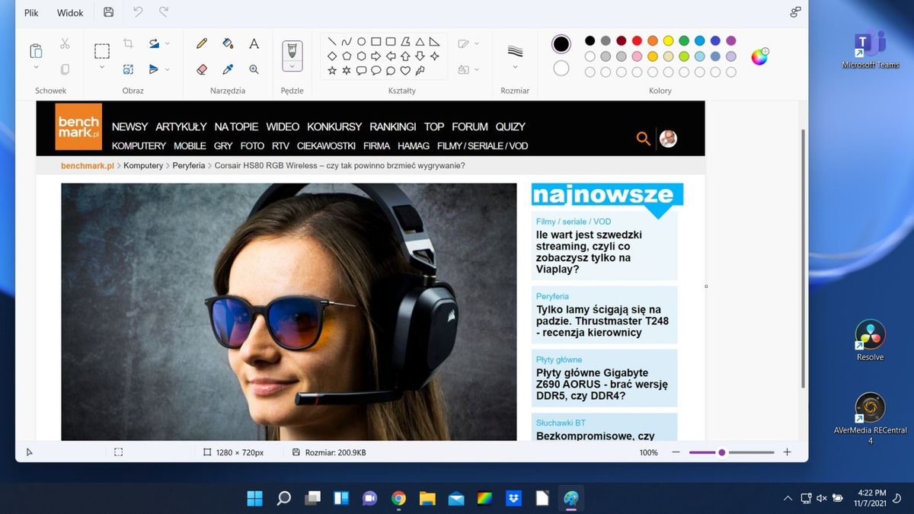Select the five-point star shape
914x514 pixels.
coord(332,71)
